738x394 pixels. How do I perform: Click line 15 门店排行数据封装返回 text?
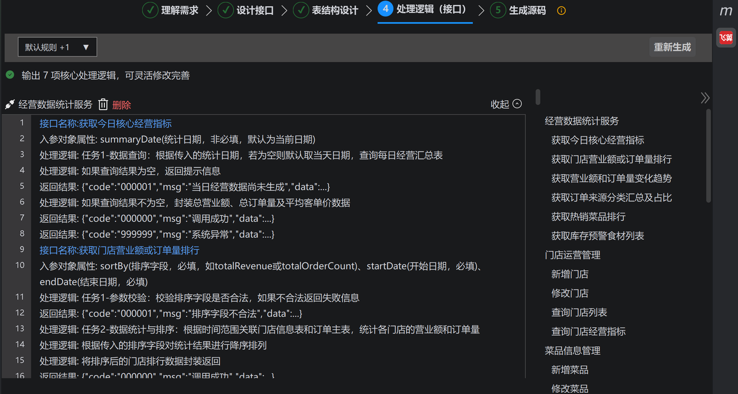tap(130, 361)
